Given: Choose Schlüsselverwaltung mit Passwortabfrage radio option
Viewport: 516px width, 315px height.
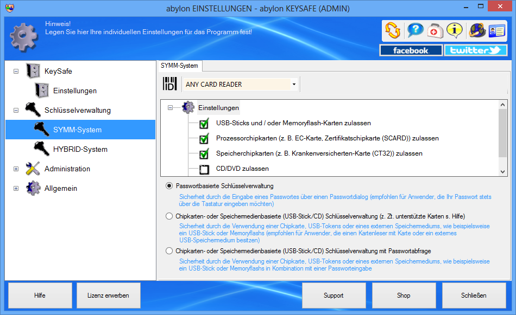Looking at the screenshot, I should 169,251.
